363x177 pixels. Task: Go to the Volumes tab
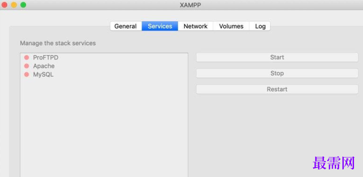(x=231, y=26)
